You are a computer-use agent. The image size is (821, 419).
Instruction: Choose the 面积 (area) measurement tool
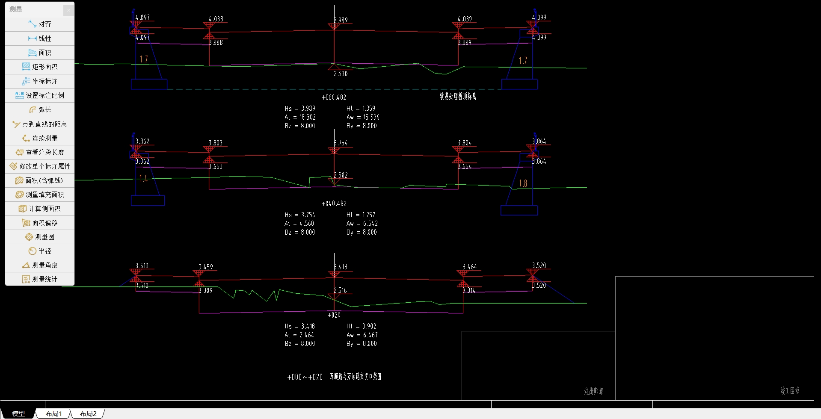click(40, 53)
